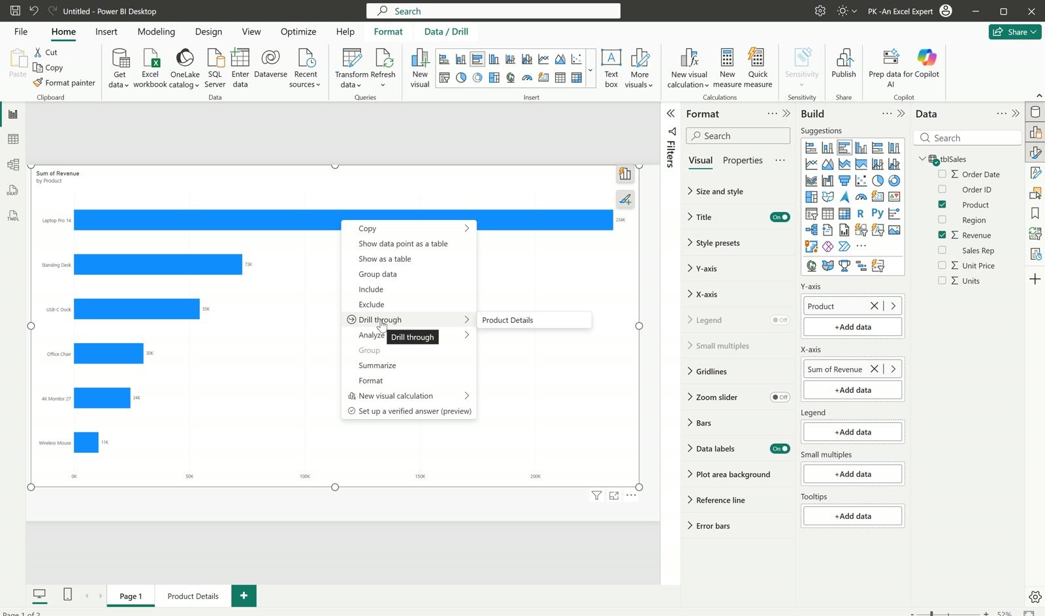Image resolution: width=1045 pixels, height=616 pixels.
Task: Click the Transform data icon
Action: pos(351,68)
